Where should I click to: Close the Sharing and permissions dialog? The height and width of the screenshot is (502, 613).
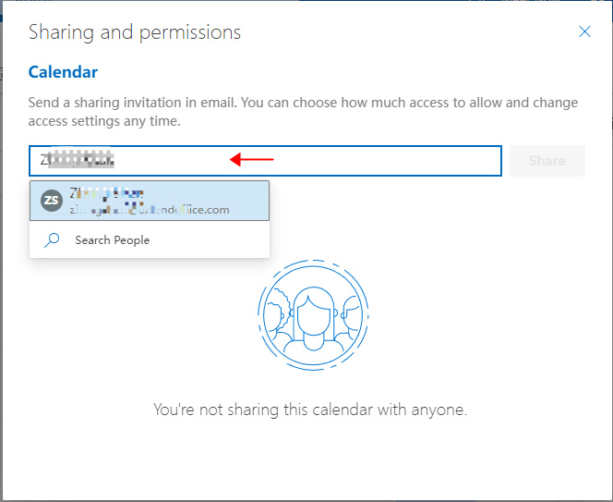click(584, 31)
